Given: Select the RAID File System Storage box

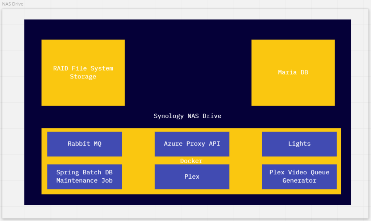Looking at the screenshot, I should tap(83, 72).
